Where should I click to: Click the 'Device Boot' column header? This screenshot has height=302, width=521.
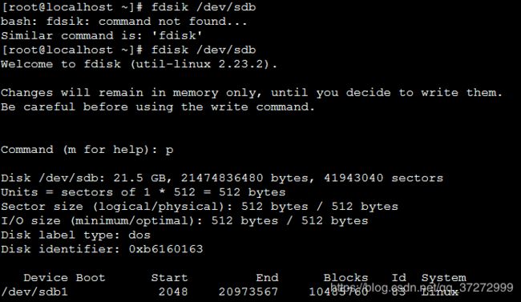(x=64, y=278)
